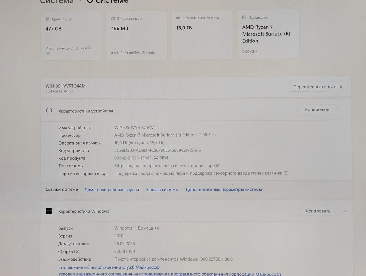The height and width of the screenshot is (276, 366).
Task: Go back to Система breadcrumb
Action: 57,2
